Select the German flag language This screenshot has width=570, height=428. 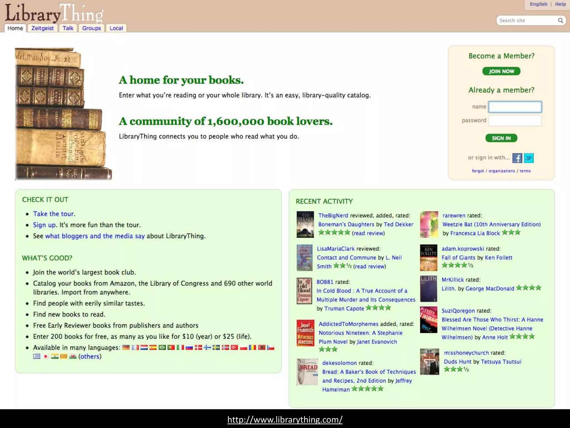(126, 347)
